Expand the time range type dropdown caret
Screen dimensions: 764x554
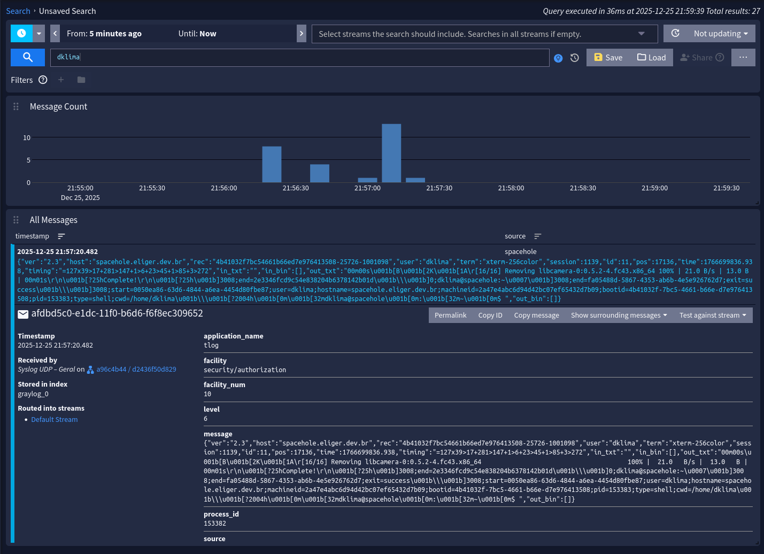39,33
